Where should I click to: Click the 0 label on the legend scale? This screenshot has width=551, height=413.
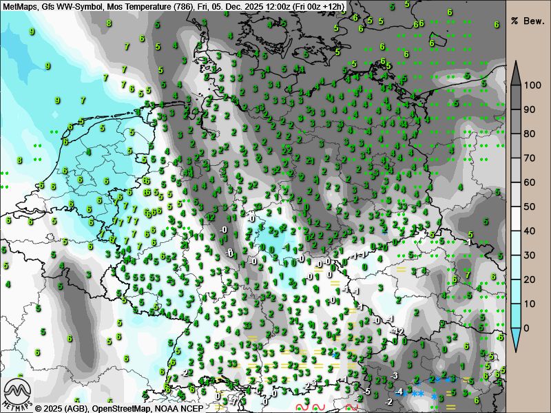pyautogui.click(x=528, y=328)
